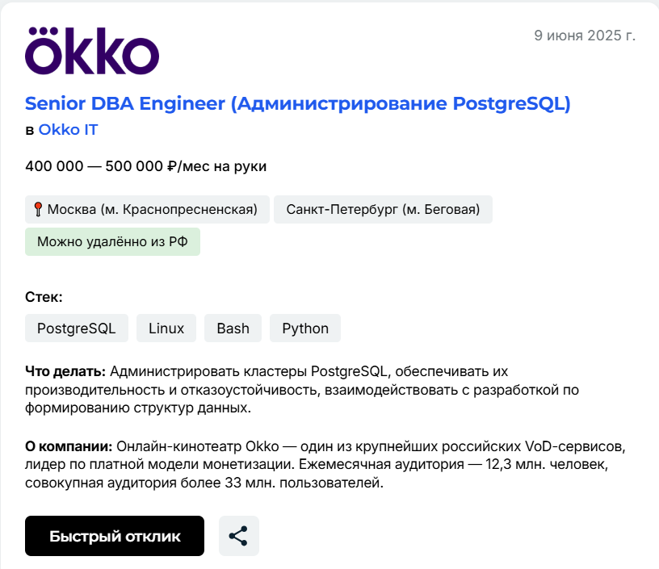Click the Стек: section label
This screenshot has width=659, height=569.
(x=44, y=297)
